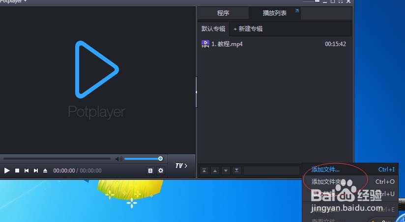Mute audio via the speaker icon
Screen dimensions: 405x222
(118, 159)
